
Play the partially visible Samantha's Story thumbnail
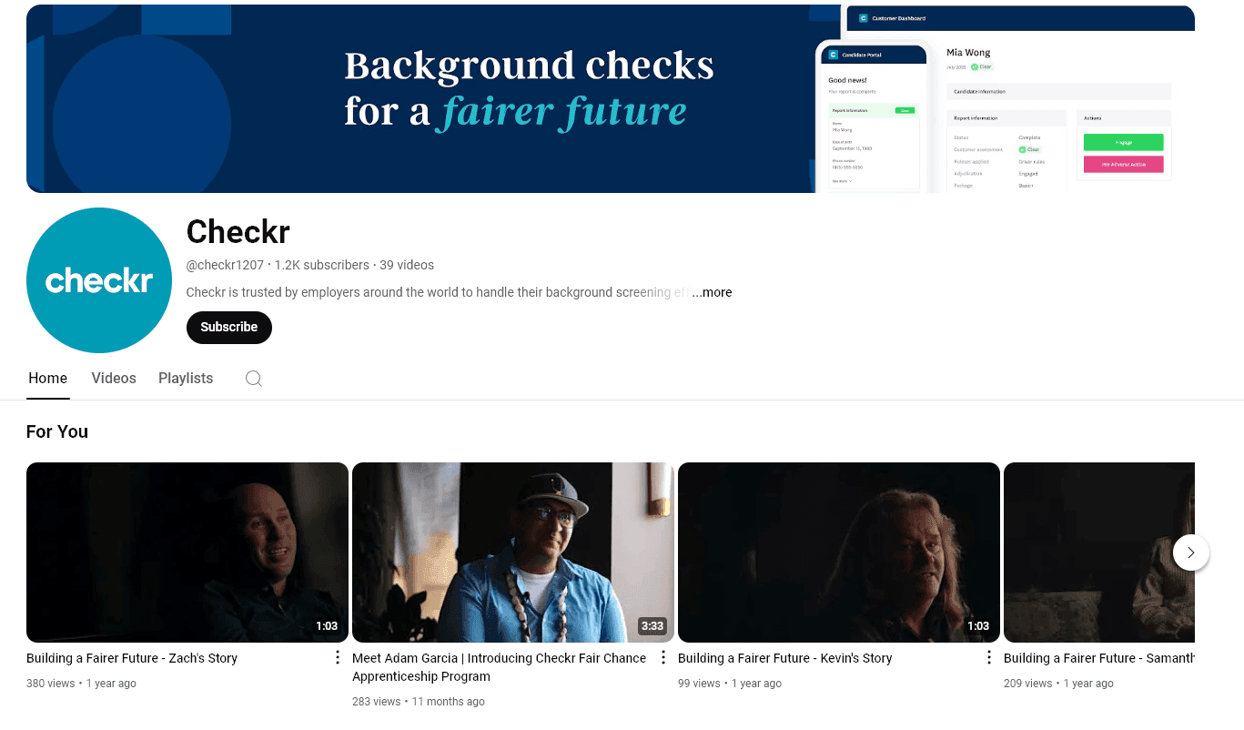(x=1099, y=553)
